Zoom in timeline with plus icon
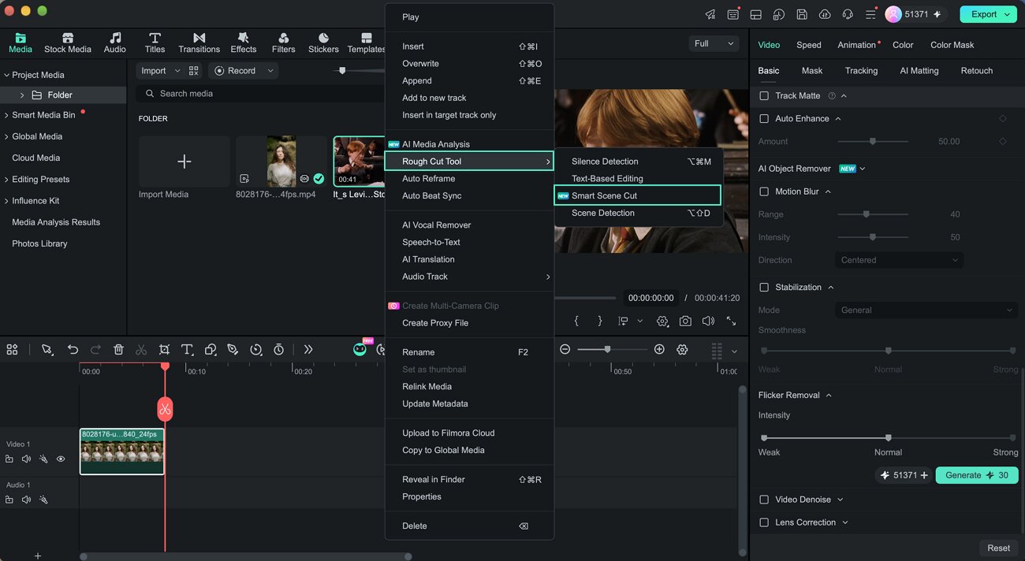Screen dimensions: 1025x561 (659, 349)
